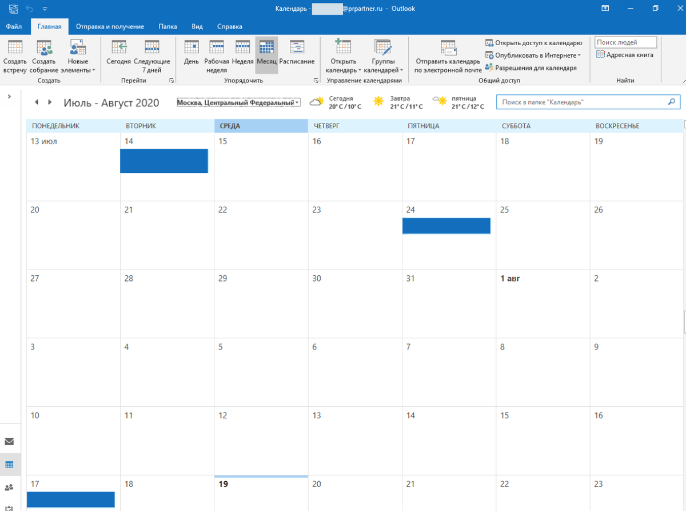The image size is (686, 511).
Task: Click the ribbon display options icon
Action: [605, 9]
